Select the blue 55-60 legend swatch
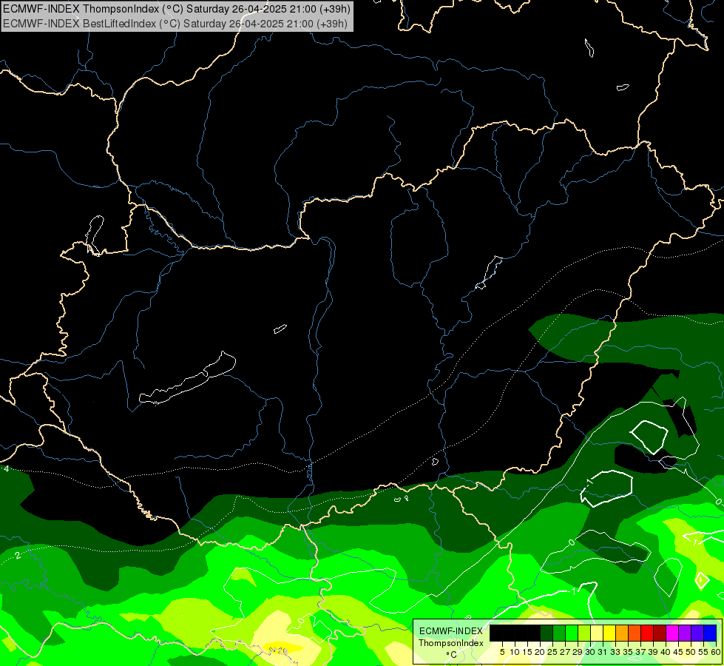 710,633
